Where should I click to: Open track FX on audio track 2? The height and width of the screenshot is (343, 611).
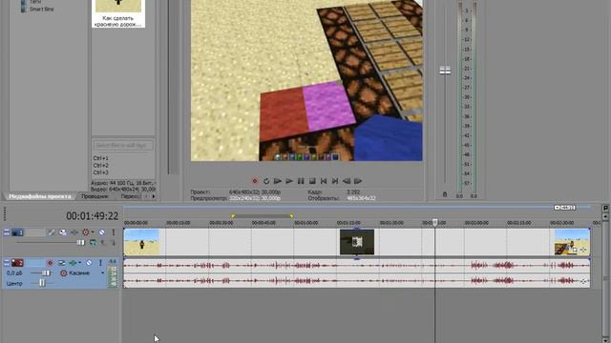click(73, 263)
